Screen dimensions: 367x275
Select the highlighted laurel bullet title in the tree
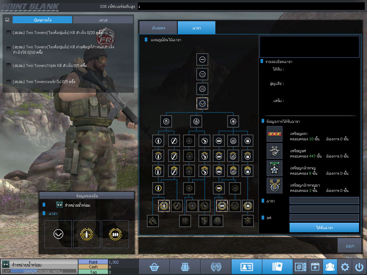point(164,206)
